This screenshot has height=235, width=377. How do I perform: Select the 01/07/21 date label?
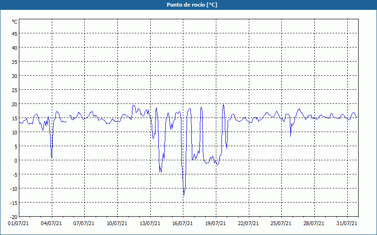18,223
